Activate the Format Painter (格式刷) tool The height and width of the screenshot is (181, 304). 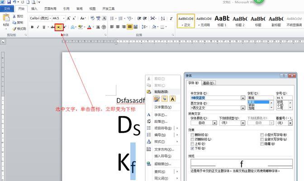click(x=19, y=29)
